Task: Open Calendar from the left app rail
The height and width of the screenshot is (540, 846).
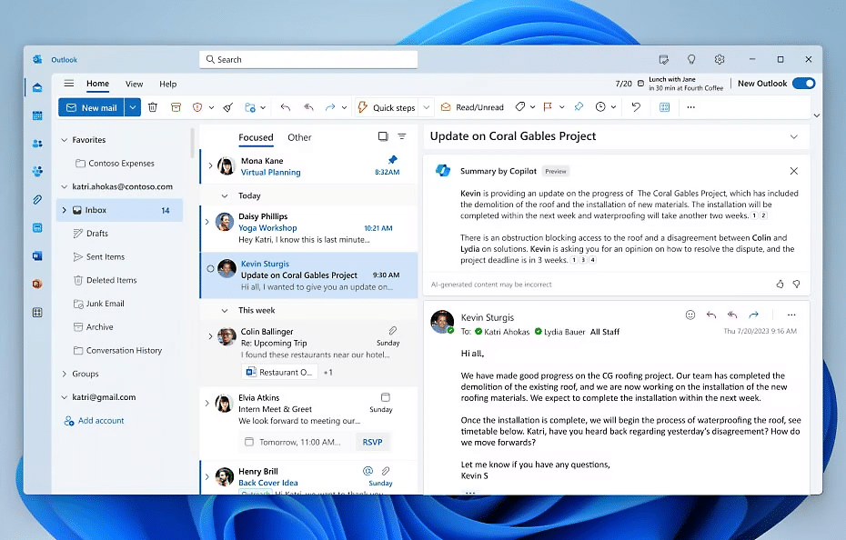Action: [x=37, y=115]
